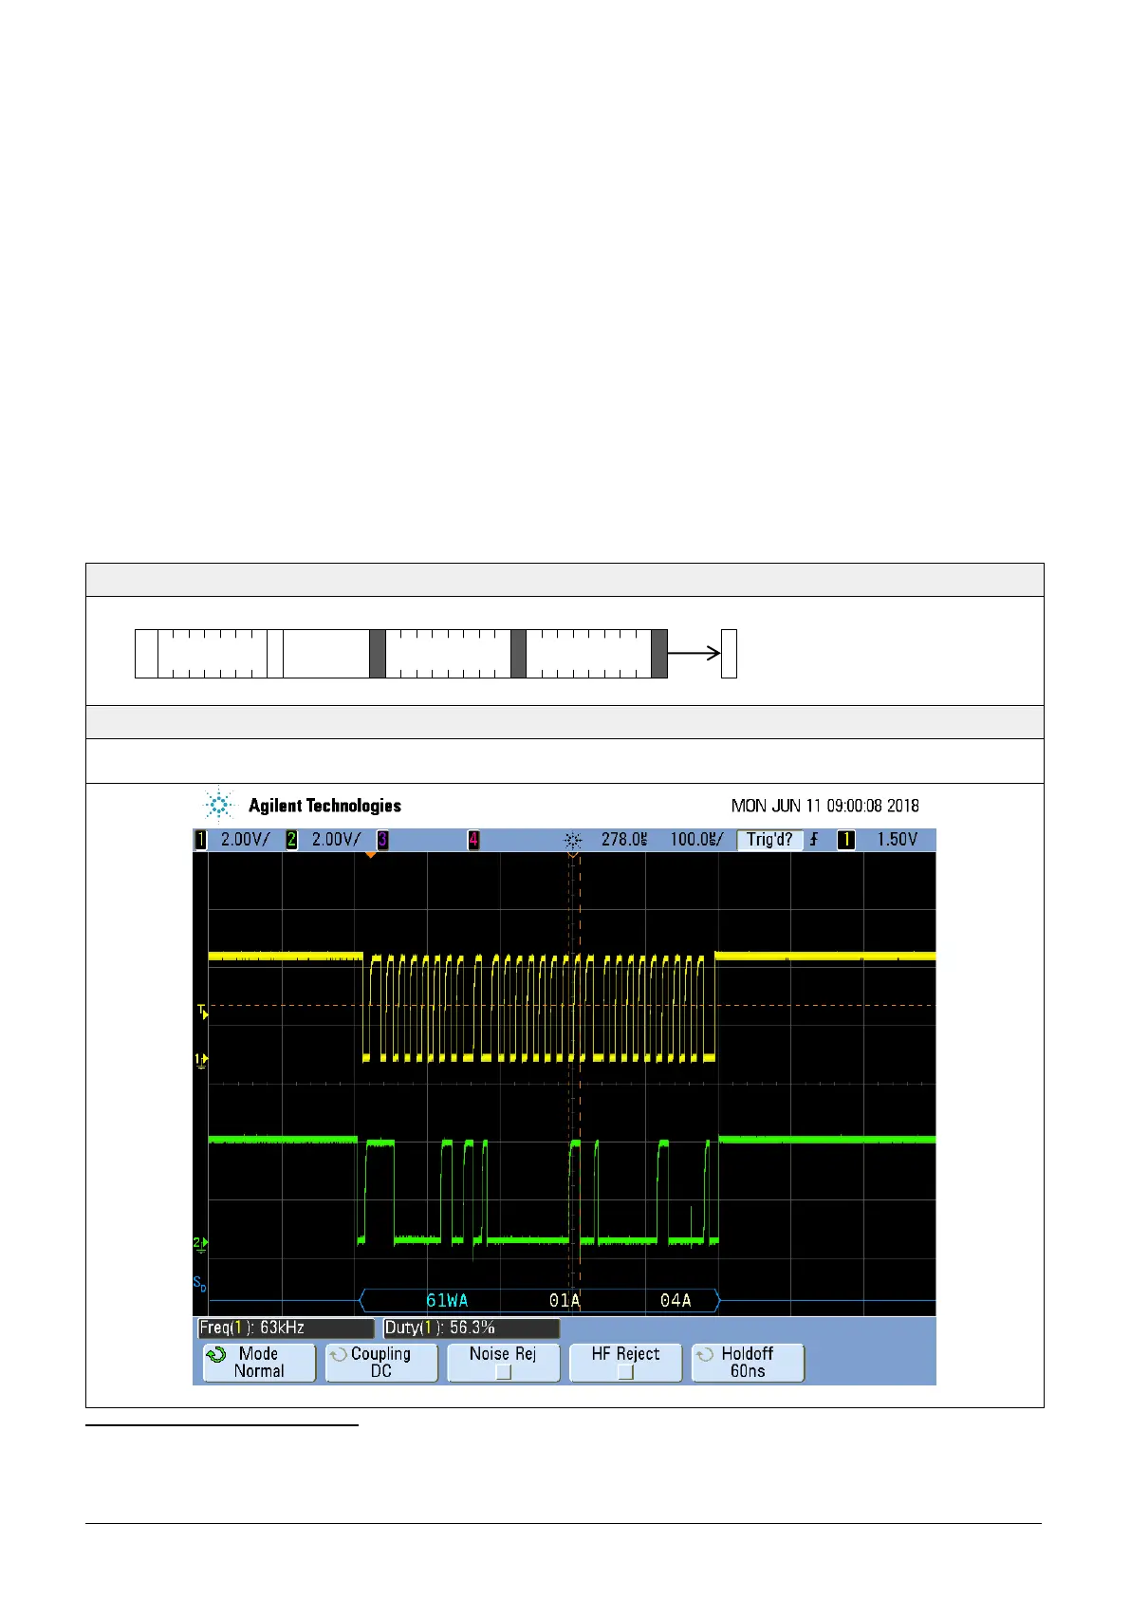
Task: Click the Freq(1) 63kHz measurement readout
Action: click(285, 1328)
